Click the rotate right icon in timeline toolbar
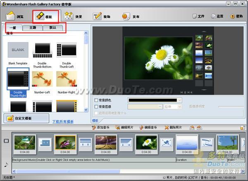The width and height of the screenshot is (248, 181). click(199, 128)
